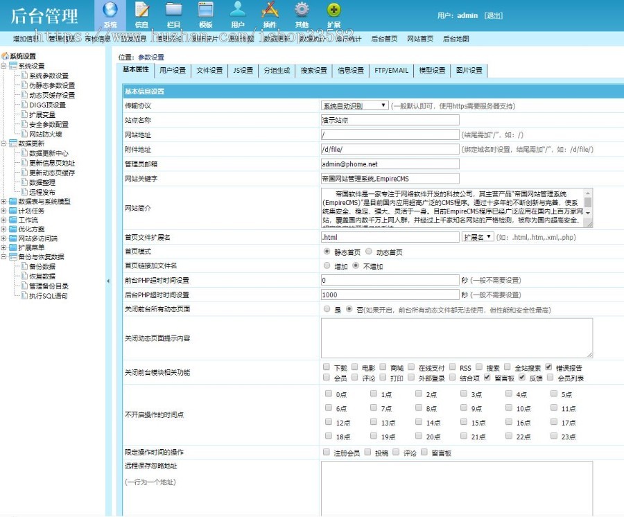Open the 栏目 folder icon in top navigation

pos(173,10)
